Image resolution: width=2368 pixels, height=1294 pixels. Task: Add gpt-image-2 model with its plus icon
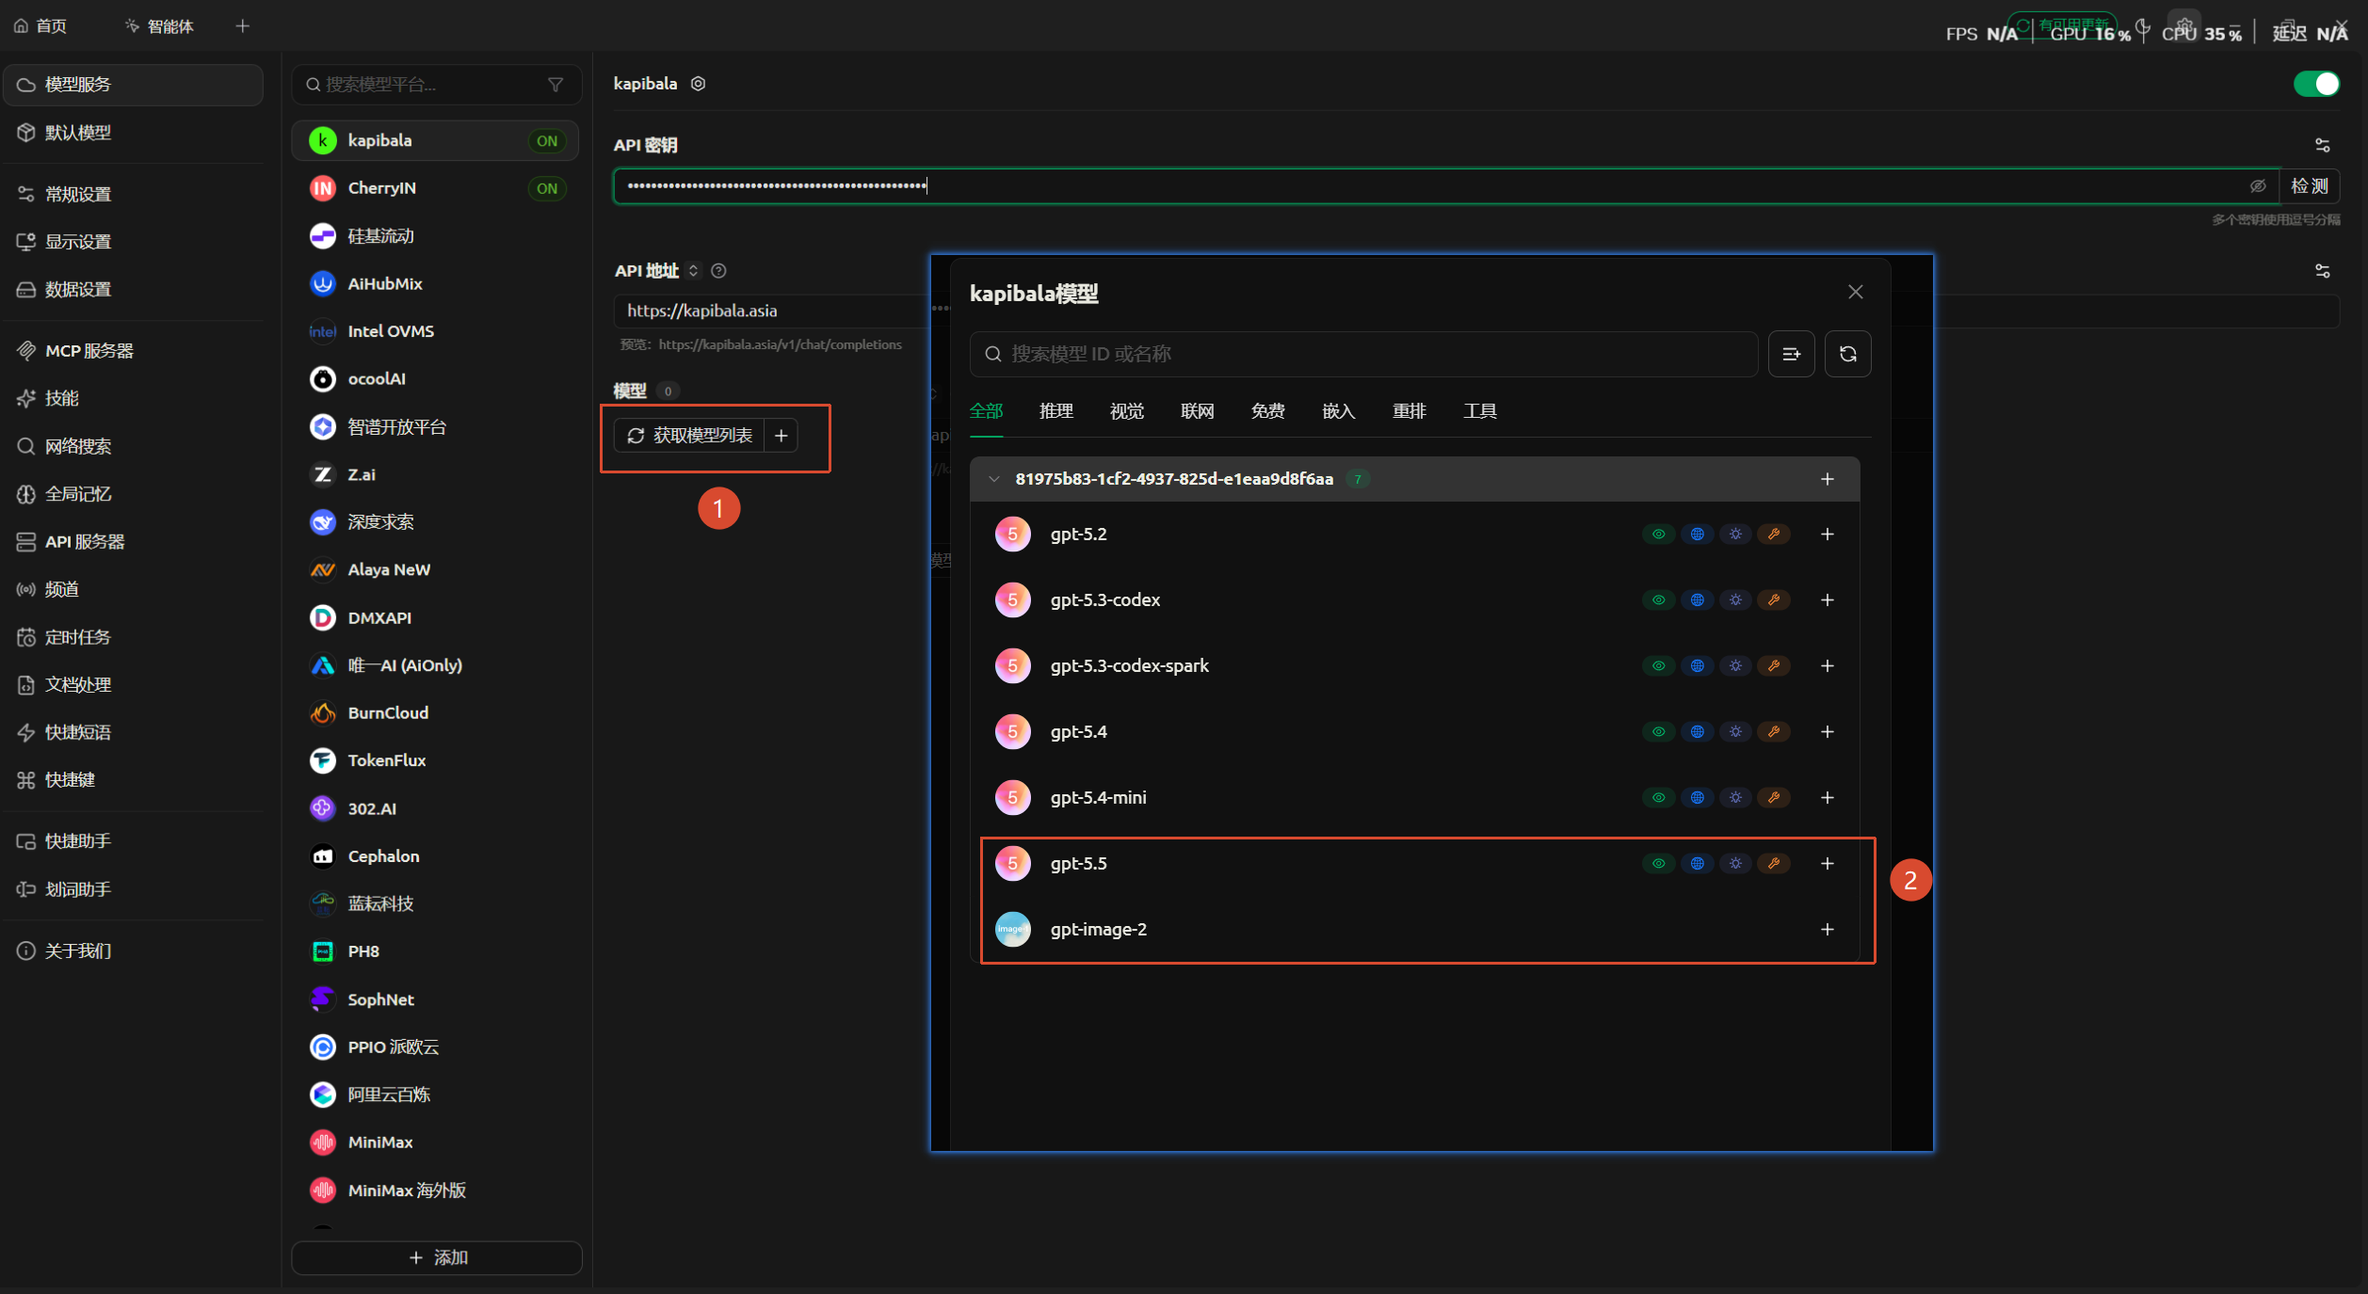(x=1827, y=929)
